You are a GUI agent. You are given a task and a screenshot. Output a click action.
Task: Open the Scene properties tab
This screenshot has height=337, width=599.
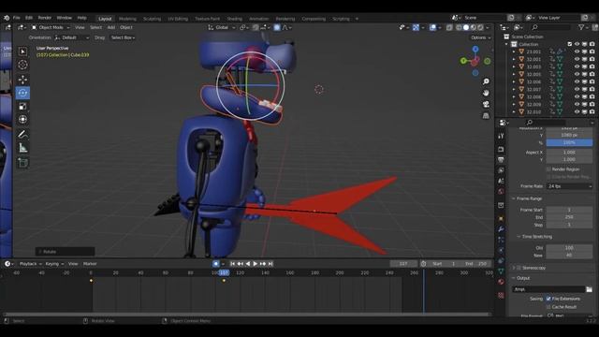(x=501, y=181)
